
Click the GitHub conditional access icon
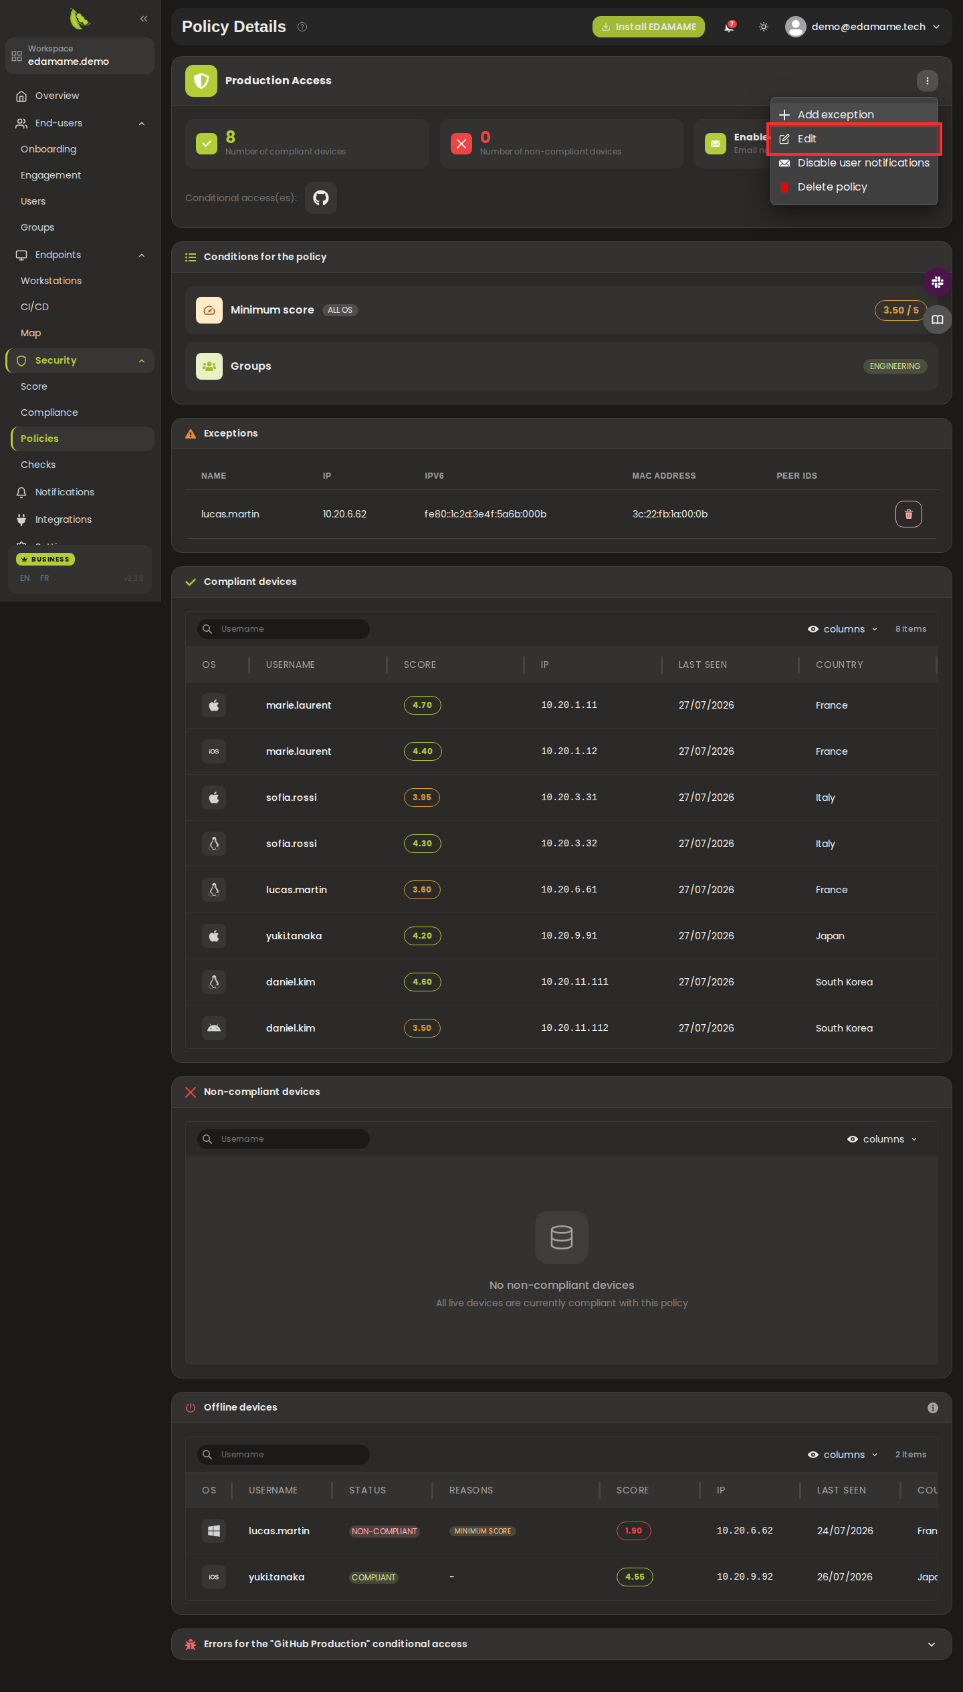[321, 198]
